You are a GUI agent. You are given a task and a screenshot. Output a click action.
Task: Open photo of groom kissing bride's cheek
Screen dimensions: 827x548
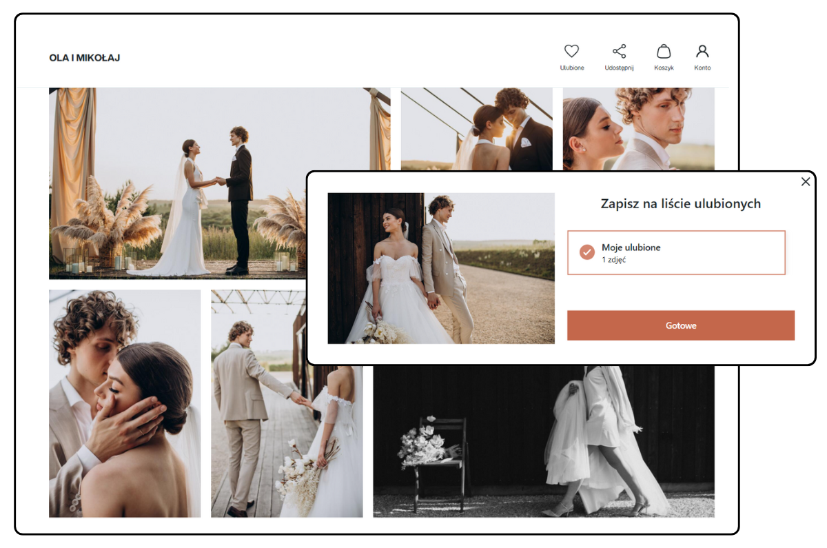point(125,403)
